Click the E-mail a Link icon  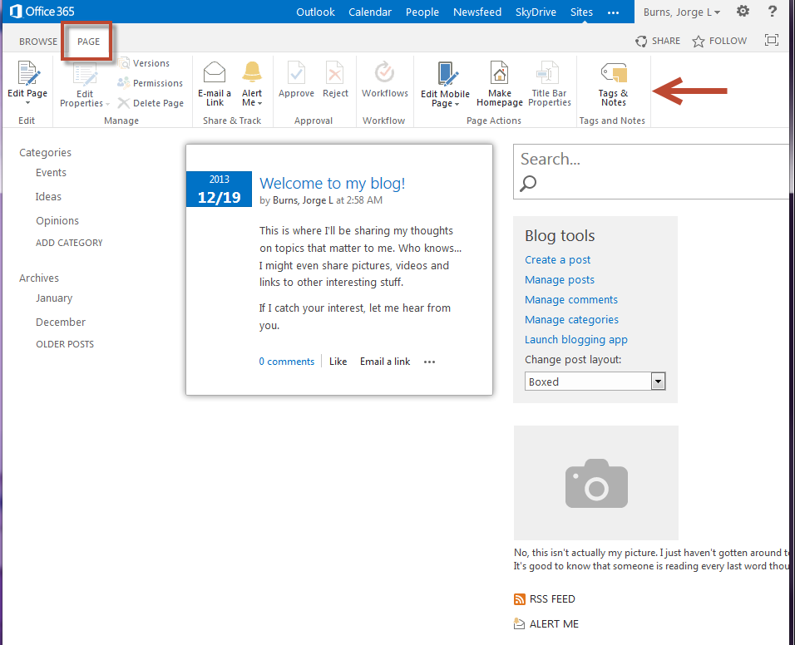pyautogui.click(x=215, y=73)
